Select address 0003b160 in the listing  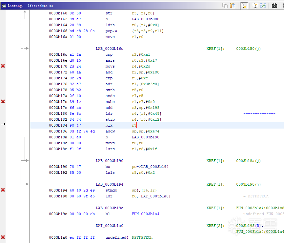[58, 13]
